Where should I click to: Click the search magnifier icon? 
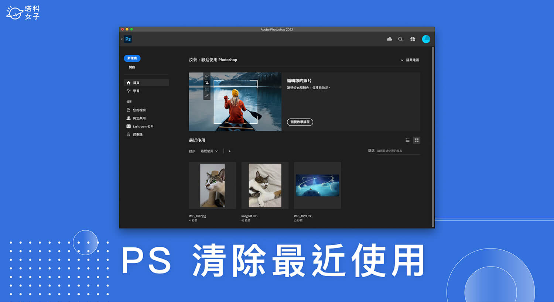pyautogui.click(x=400, y=39)
